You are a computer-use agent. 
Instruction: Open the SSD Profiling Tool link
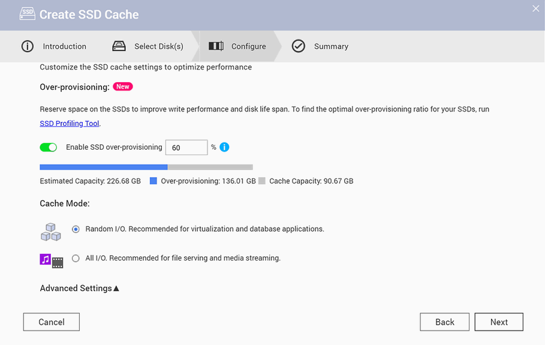(70, 123)
